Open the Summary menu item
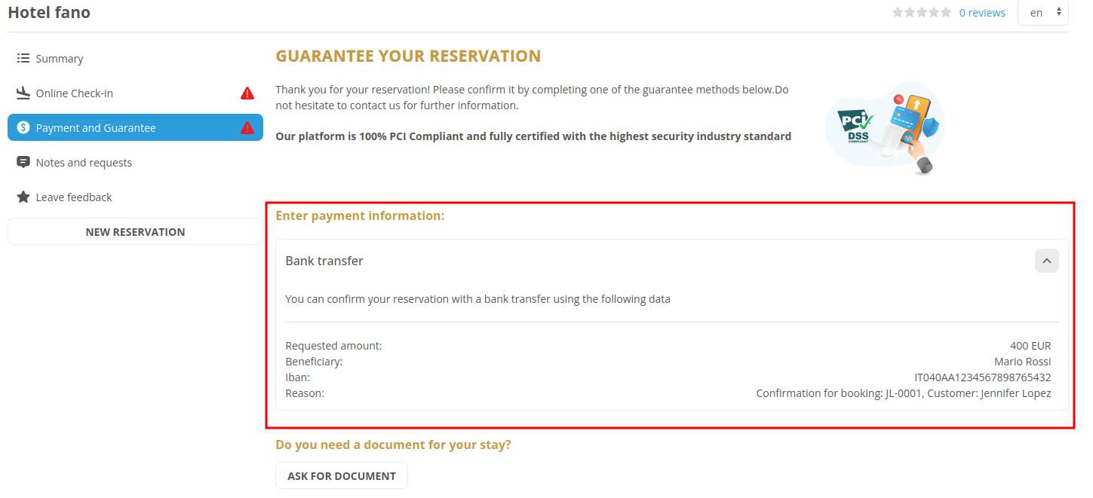Screen dimensions: 1093x498 [x=135, y=59]
